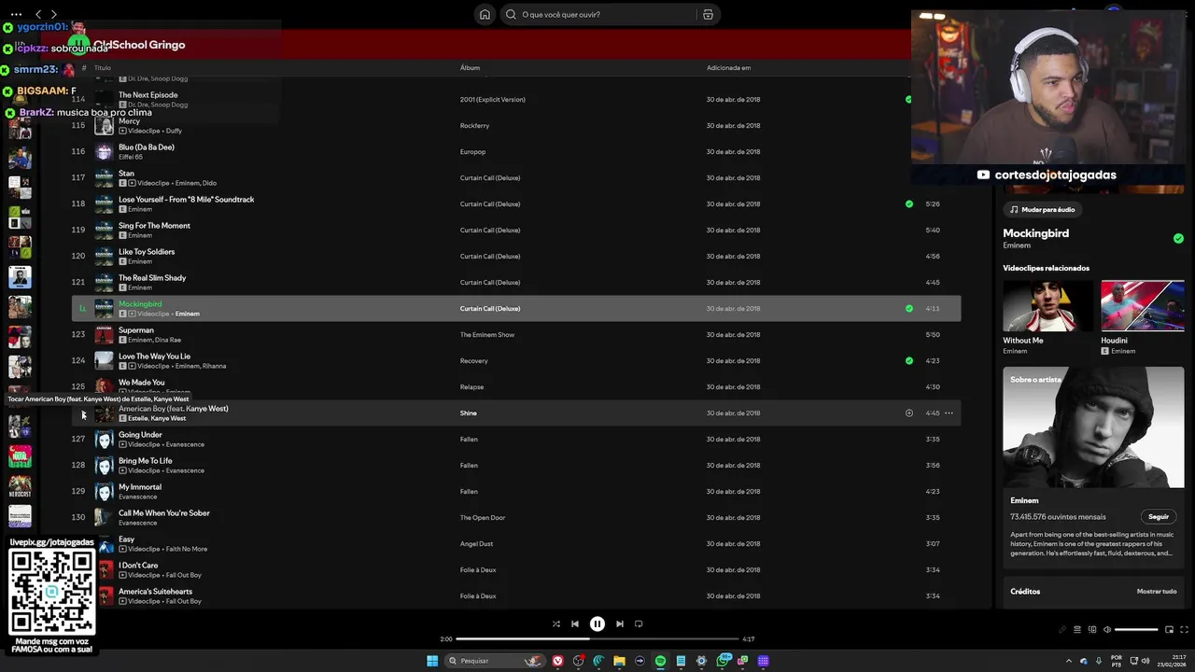Open the Evanescence artist link under Bring Me To Life
This screenshot has height=672, width=1195.
(x=185, y=470)
